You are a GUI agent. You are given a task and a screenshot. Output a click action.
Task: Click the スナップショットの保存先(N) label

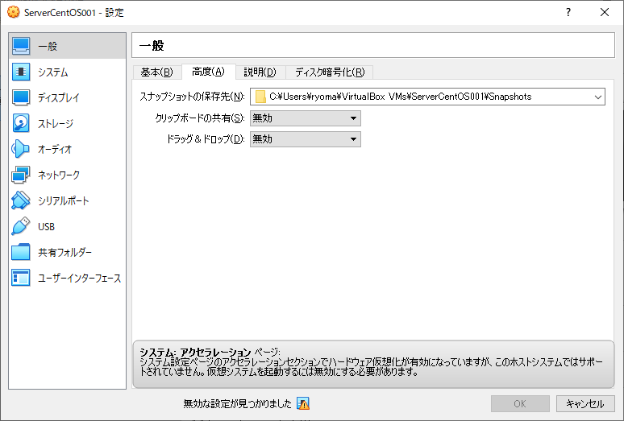(192, 97)
